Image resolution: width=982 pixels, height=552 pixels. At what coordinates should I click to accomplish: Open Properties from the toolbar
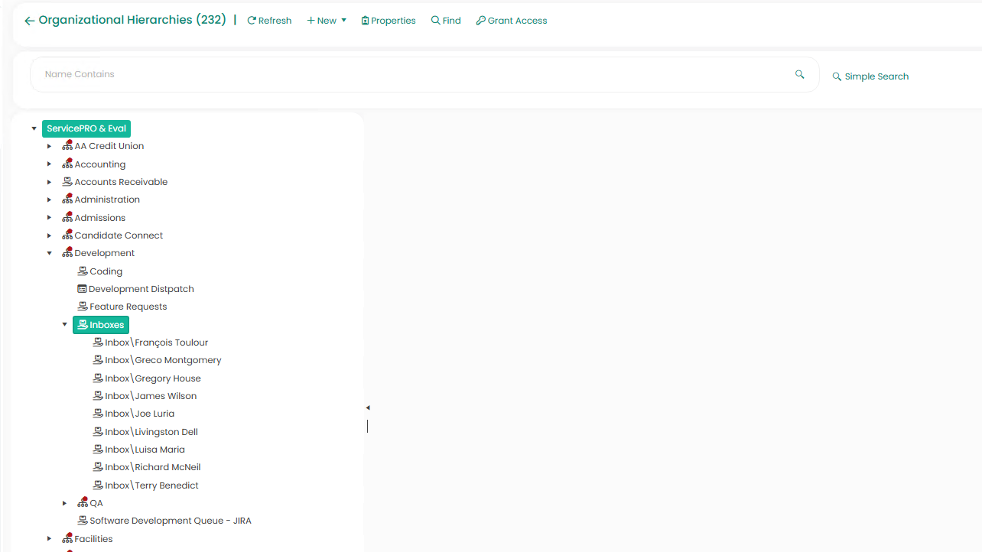click(389, 21)
